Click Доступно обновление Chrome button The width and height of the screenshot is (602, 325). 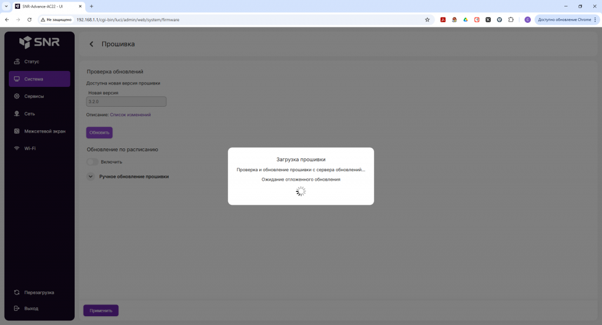(x=564, y=19)
